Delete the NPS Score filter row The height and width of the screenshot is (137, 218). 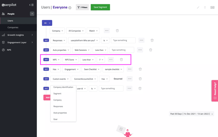[121, 60]
